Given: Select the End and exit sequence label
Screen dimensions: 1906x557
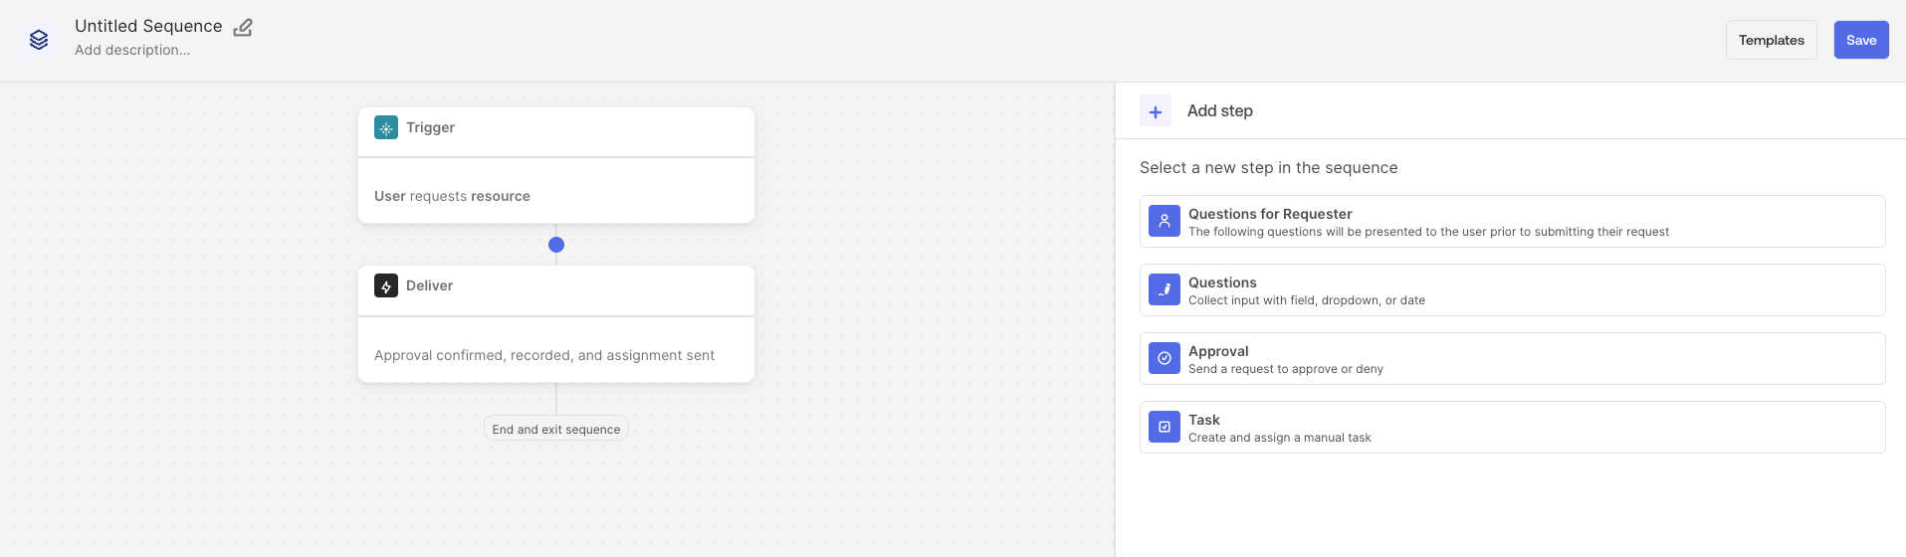Looking at the screenshot, I should coord(556,429).
